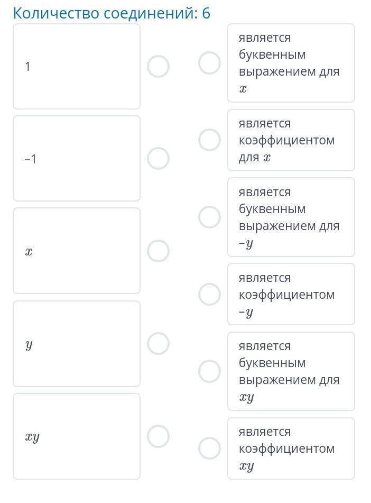This screenshot has height=503, width=371.
Task: Click card 'является коэффициентом xy'
Action: pyautogui.click(x=291, y=448)
